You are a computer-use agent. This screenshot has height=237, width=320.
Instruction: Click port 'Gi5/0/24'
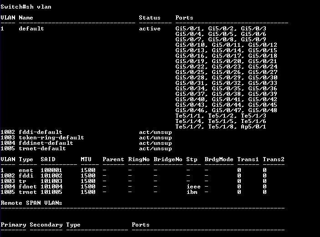click(263, 67)
